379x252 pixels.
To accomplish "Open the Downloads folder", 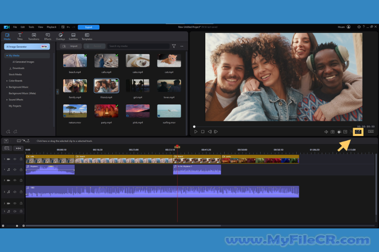I will click(x=18, y=68).
